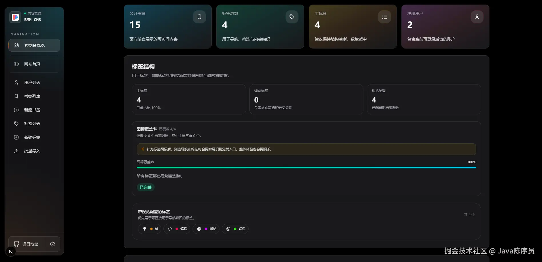
Task: Click the 已覆盖 4/4 label
Action: (x=167, y=129)
